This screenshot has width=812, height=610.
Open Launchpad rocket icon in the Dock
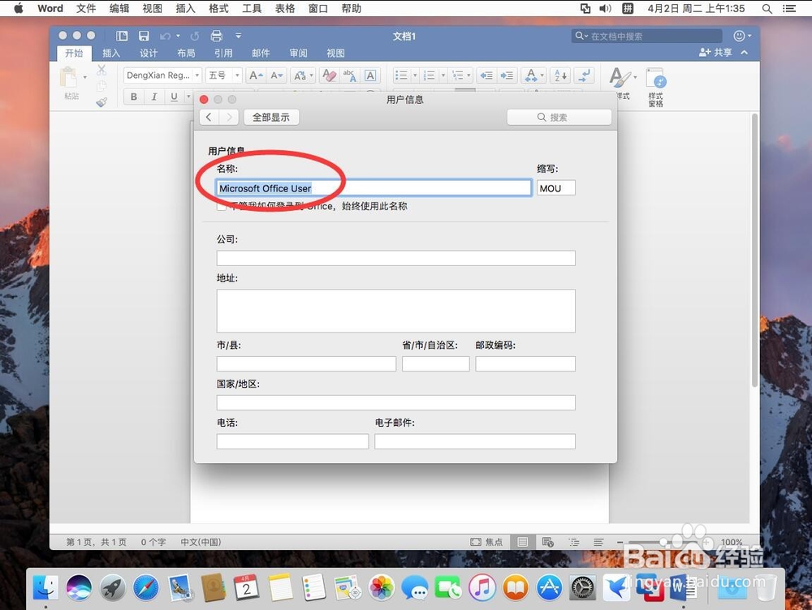pos(112,587)
